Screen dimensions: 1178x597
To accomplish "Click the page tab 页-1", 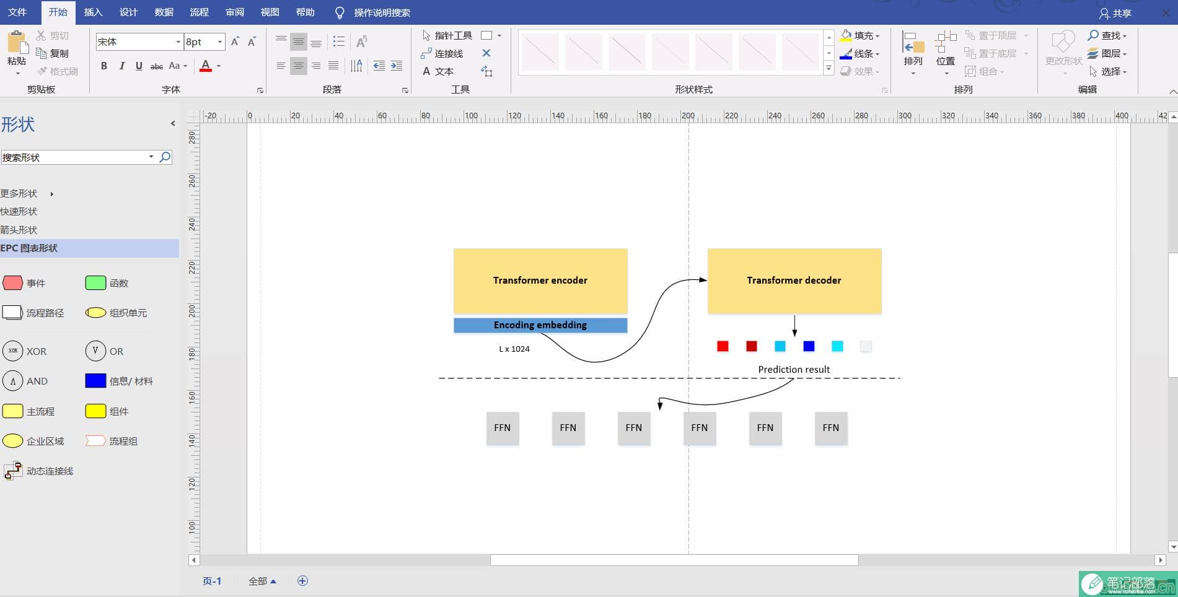I will (212, 581).
